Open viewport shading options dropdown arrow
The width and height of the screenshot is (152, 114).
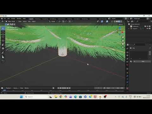123,22
